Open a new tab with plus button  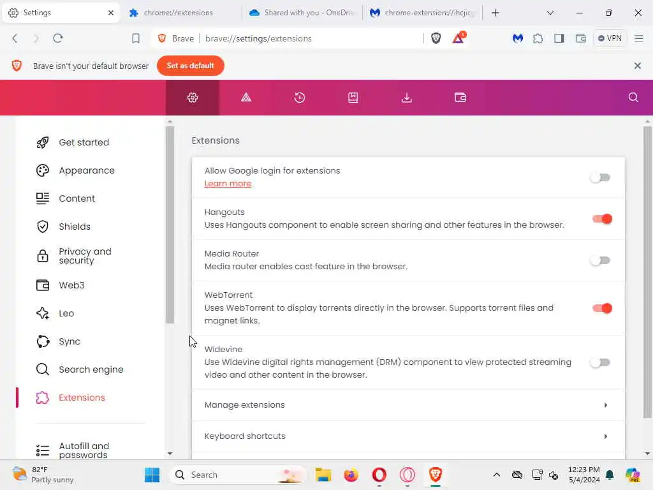click(x=495, y=13)
